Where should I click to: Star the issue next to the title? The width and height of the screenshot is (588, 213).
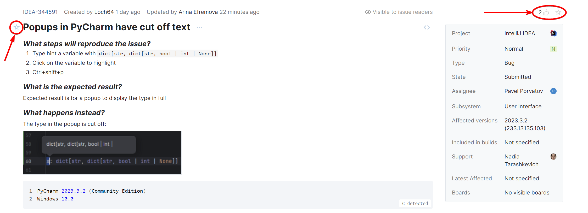click(x=16, y=27)
